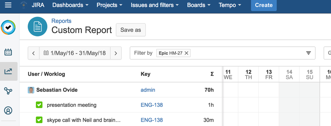Select the skype call with Neil worklog
Screen dimensions: 331x126
click(83, 120)
